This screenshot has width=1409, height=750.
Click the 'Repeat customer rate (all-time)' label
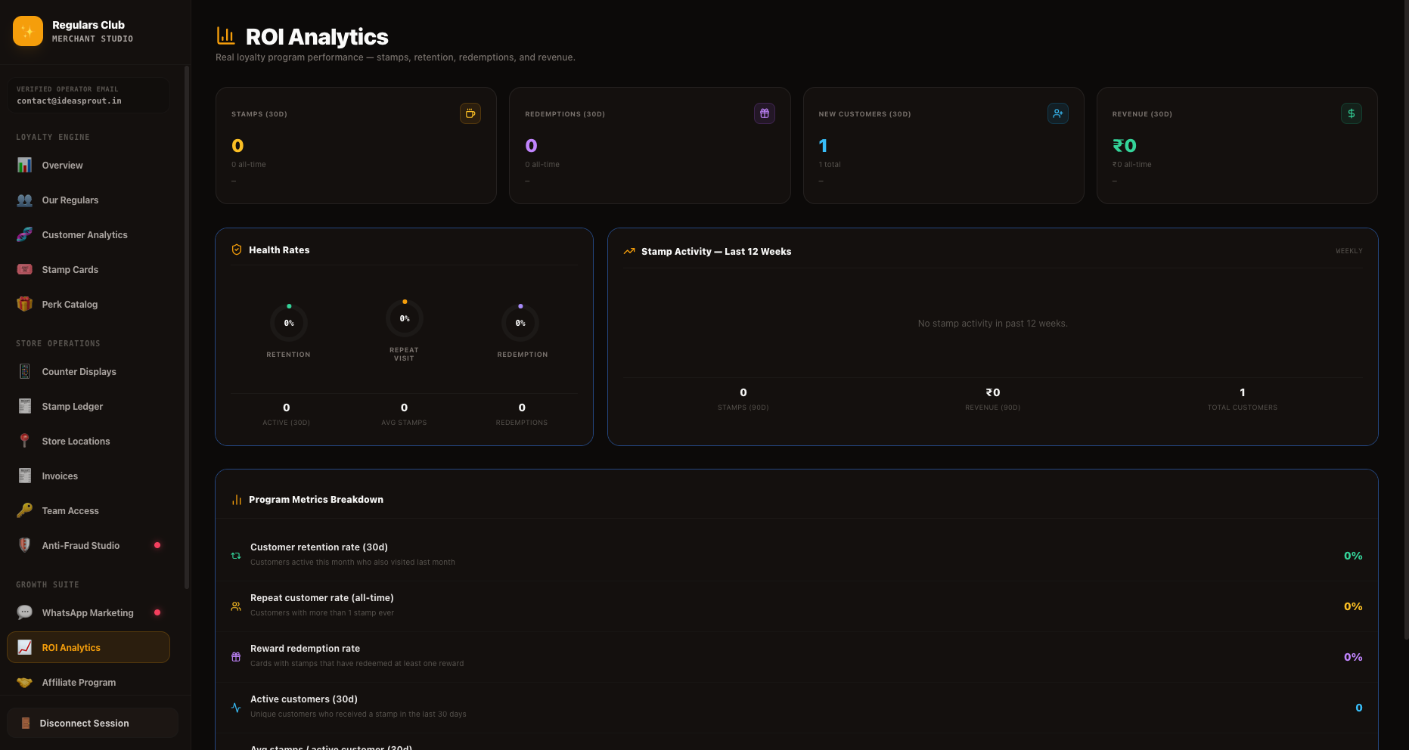[322, 597]
